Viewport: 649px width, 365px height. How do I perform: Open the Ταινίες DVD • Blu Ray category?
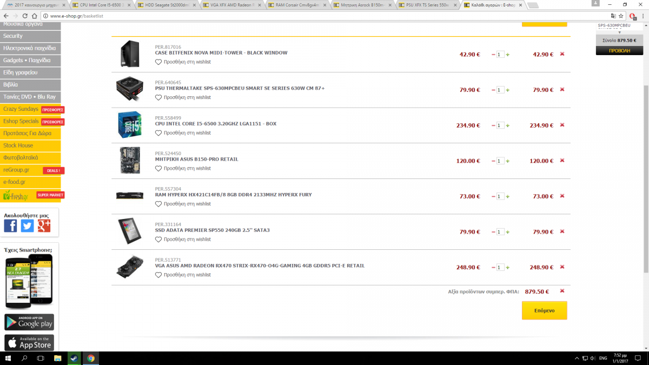pos(30,97)
